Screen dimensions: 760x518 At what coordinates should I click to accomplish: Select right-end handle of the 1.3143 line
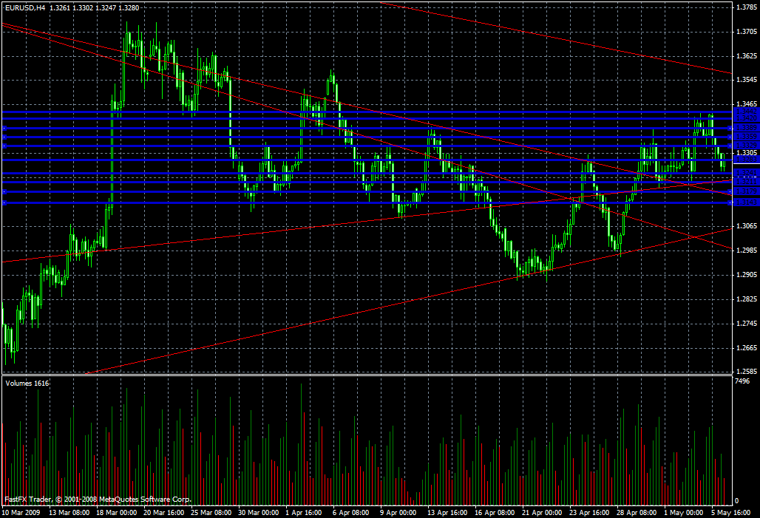730,202
